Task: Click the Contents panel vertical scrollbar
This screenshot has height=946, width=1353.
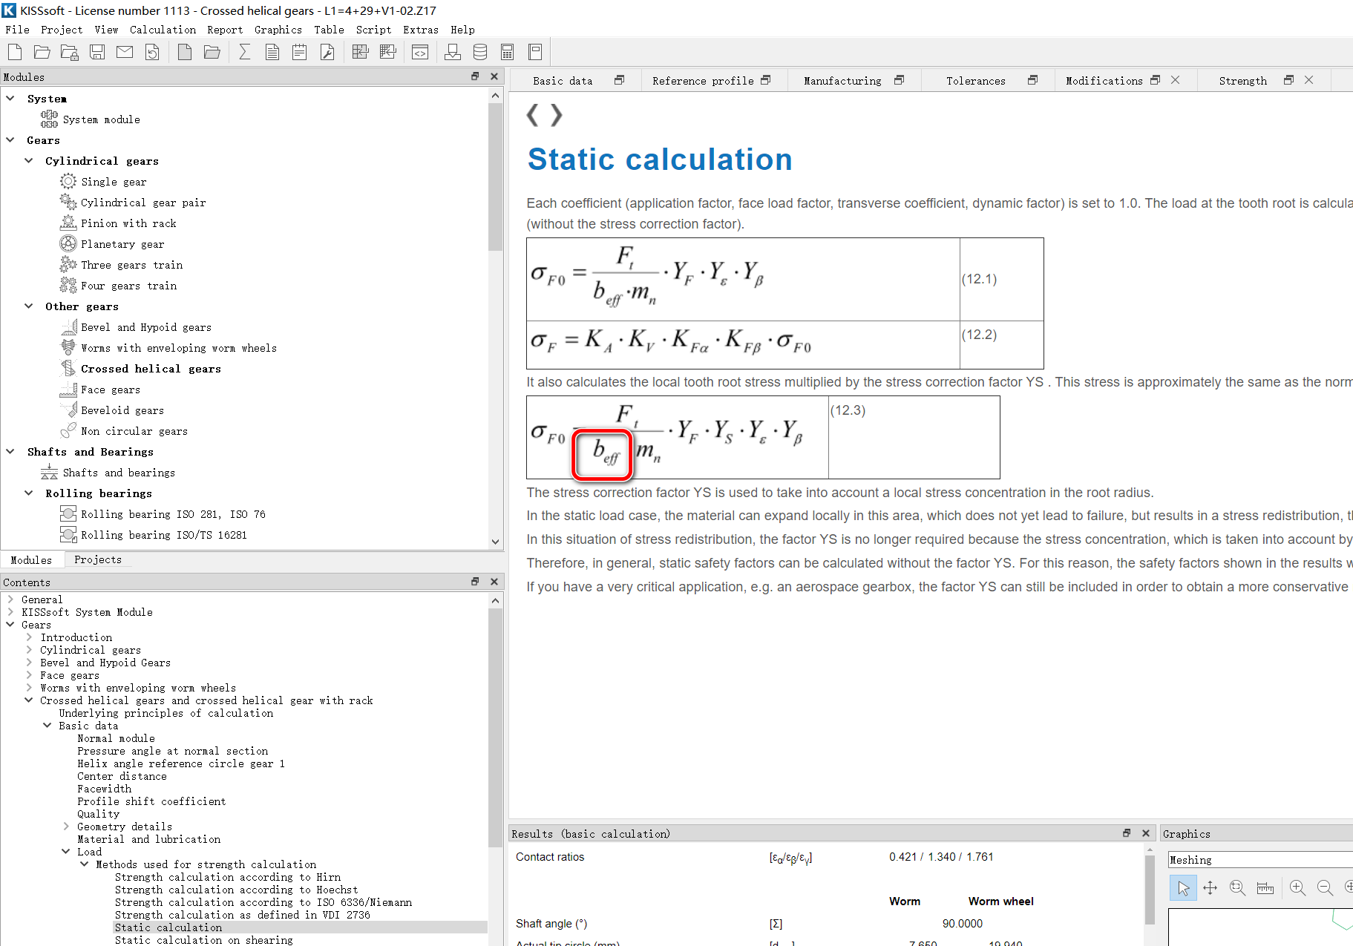Action: (496, 727)
